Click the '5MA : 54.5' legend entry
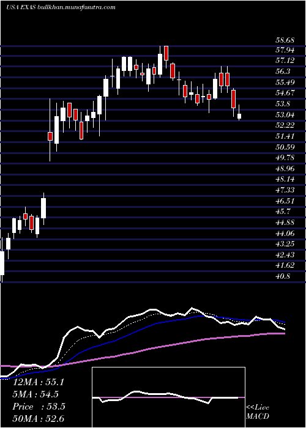The image size is (306, 428). coord(35,394)
